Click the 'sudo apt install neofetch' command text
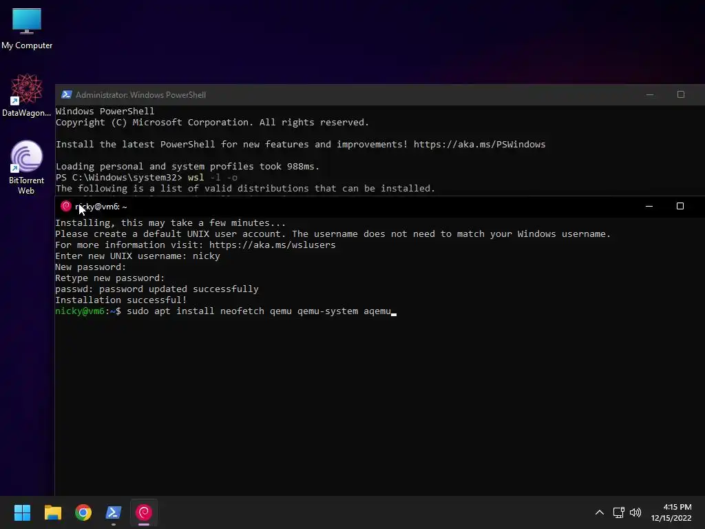705x529 pixels. [196, 311]
